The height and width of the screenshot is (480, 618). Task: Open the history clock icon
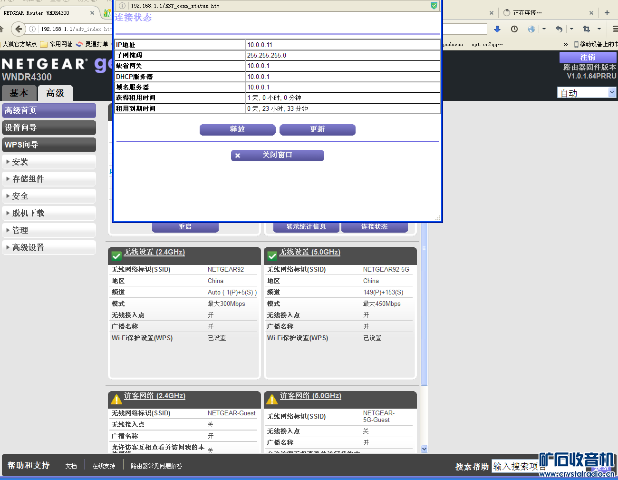(514, 29)
